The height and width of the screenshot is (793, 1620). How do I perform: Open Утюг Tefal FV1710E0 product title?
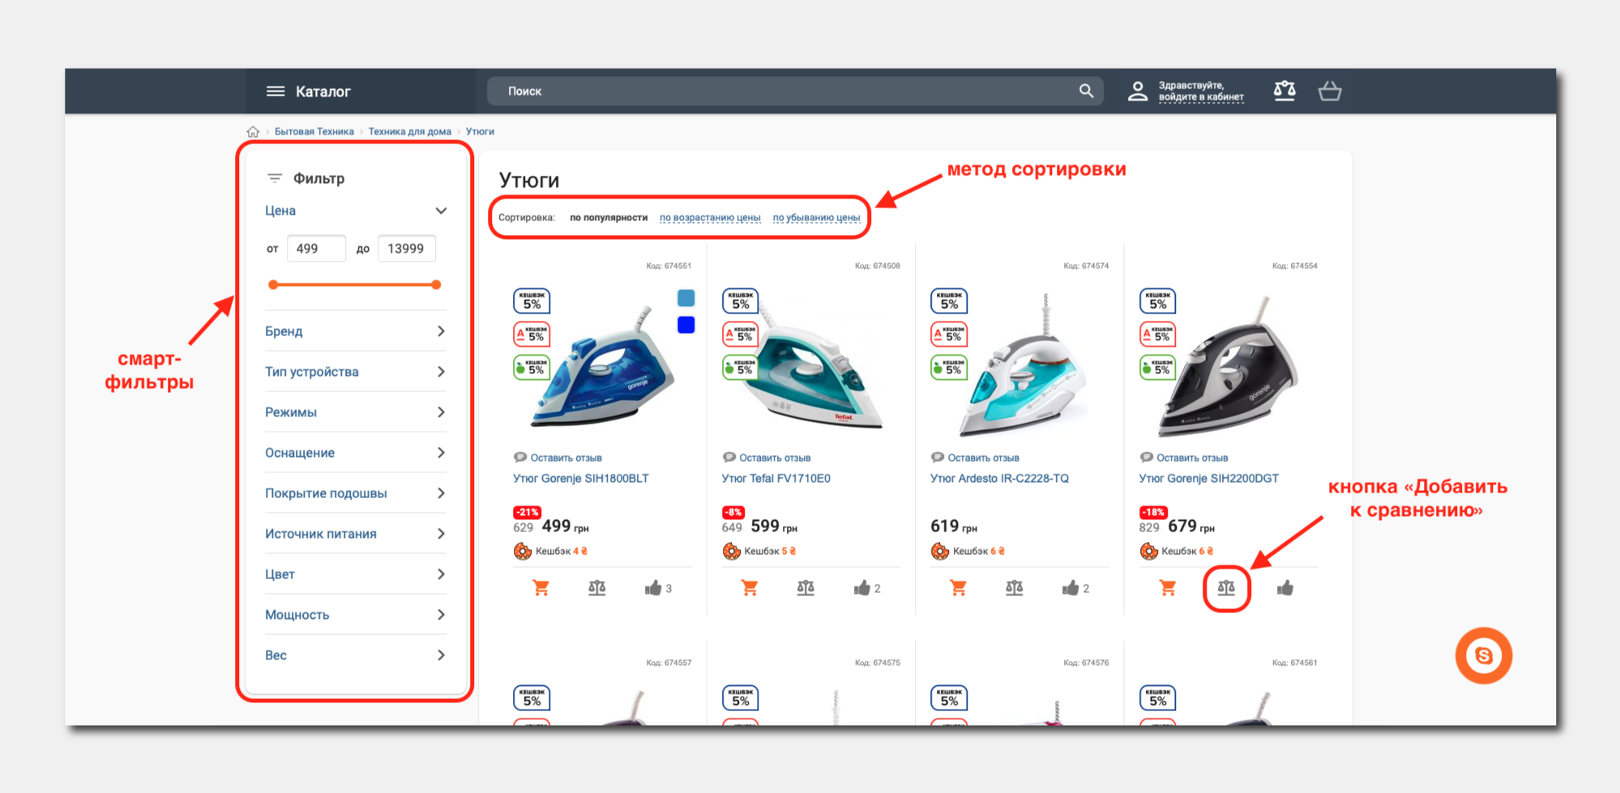(776, 479)
